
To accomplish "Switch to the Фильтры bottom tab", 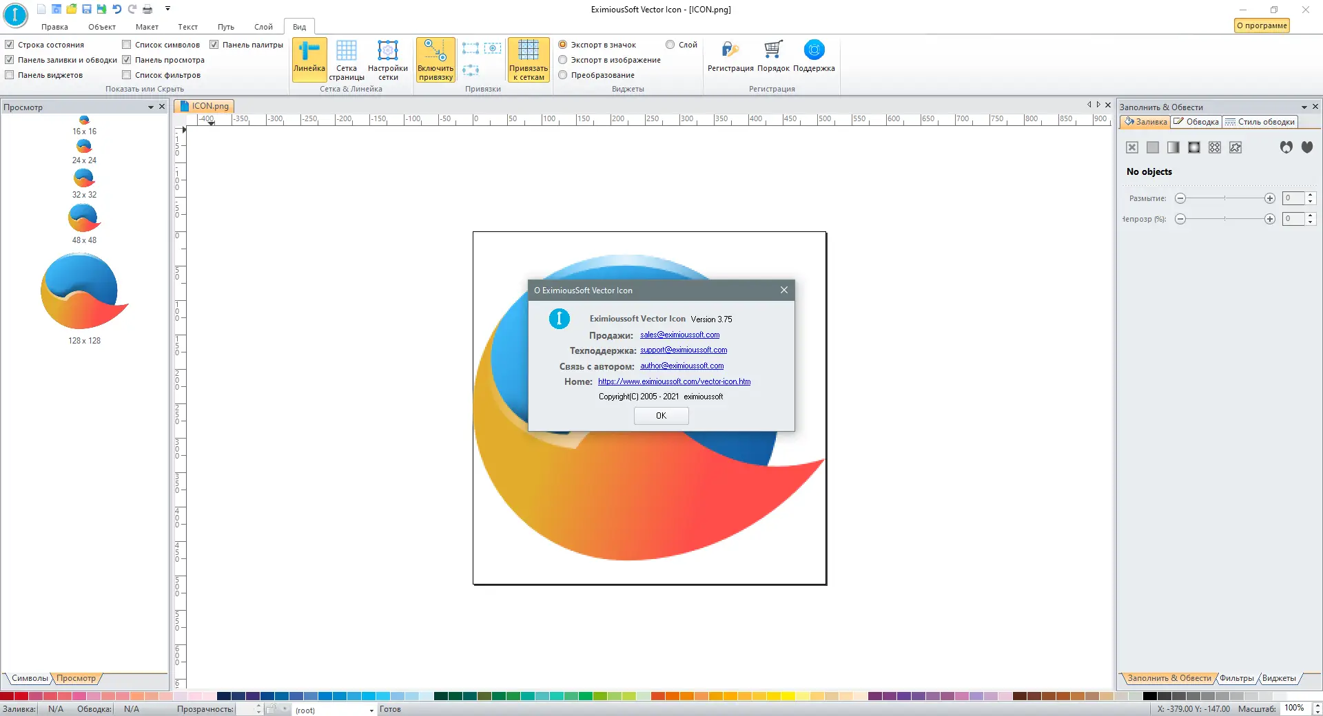I will pos(1237,678).
